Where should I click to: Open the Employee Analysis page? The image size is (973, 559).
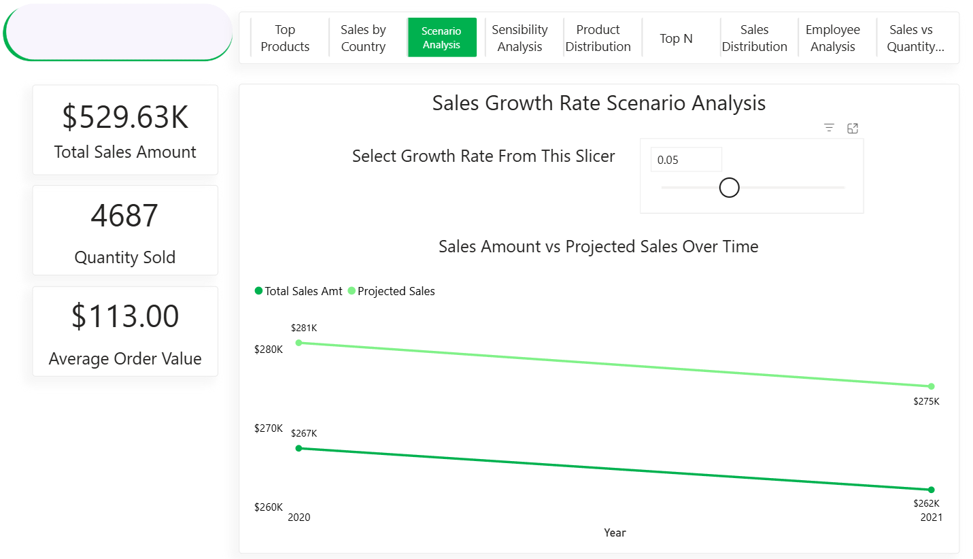pos(832,37)
